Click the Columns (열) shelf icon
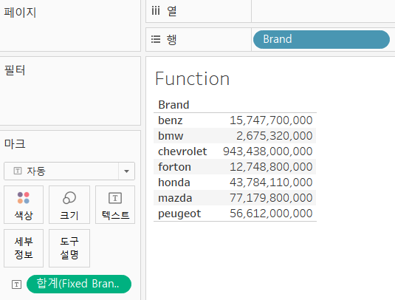This screenshot has height=300, width=395. coord(156,11)
